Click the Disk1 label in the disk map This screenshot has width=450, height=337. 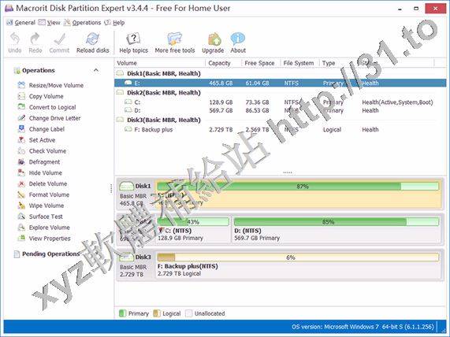[x=143, y=186]
